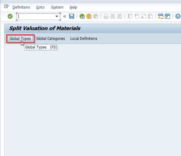
Task: Click the Previous Page icon
Action: [x=137, y=16]
